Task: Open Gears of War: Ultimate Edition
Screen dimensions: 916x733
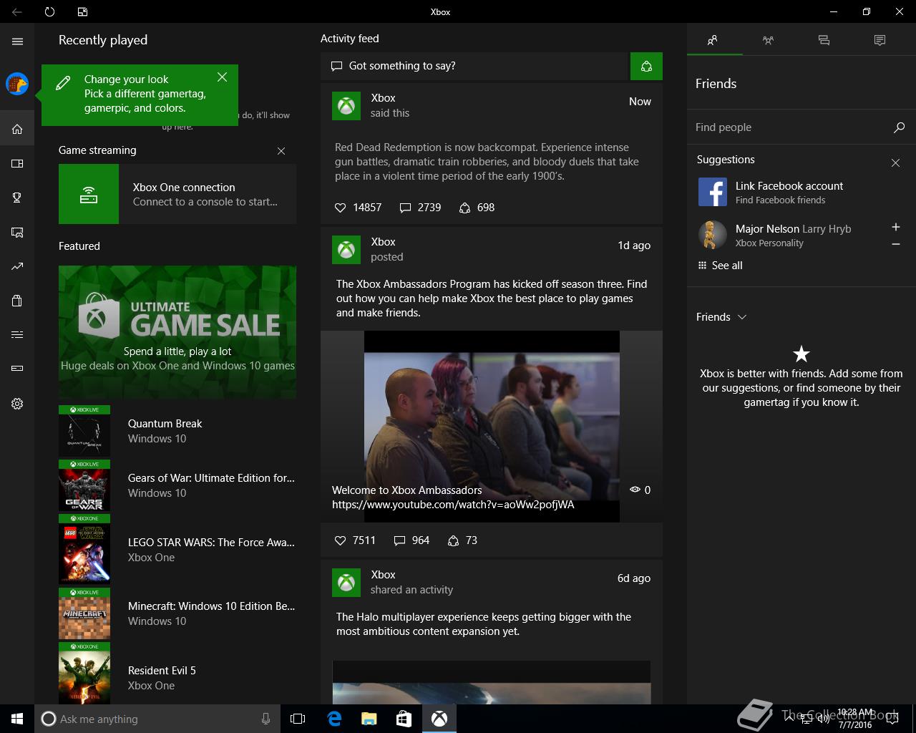Action: [x=177, y=485]
